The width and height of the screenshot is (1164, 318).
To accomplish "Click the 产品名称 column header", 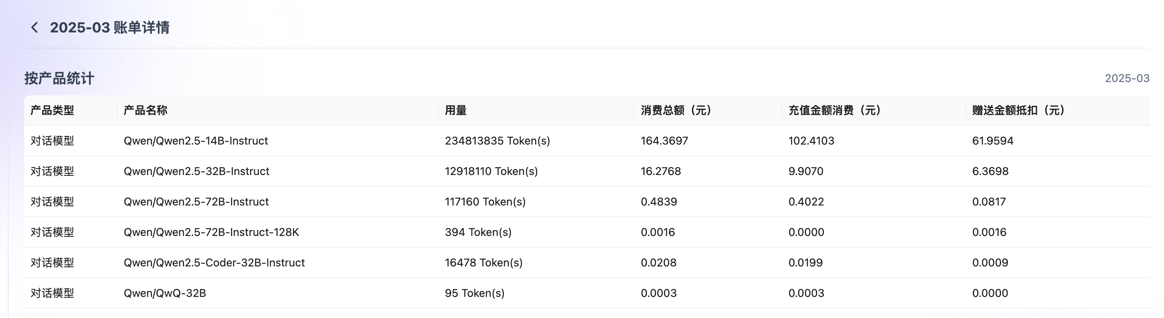I will pyautogui.click(x=145, y=110).
